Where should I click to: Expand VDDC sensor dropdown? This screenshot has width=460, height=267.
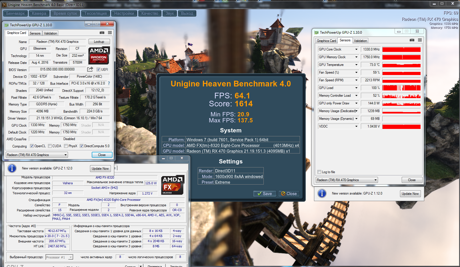click(356, 126)
